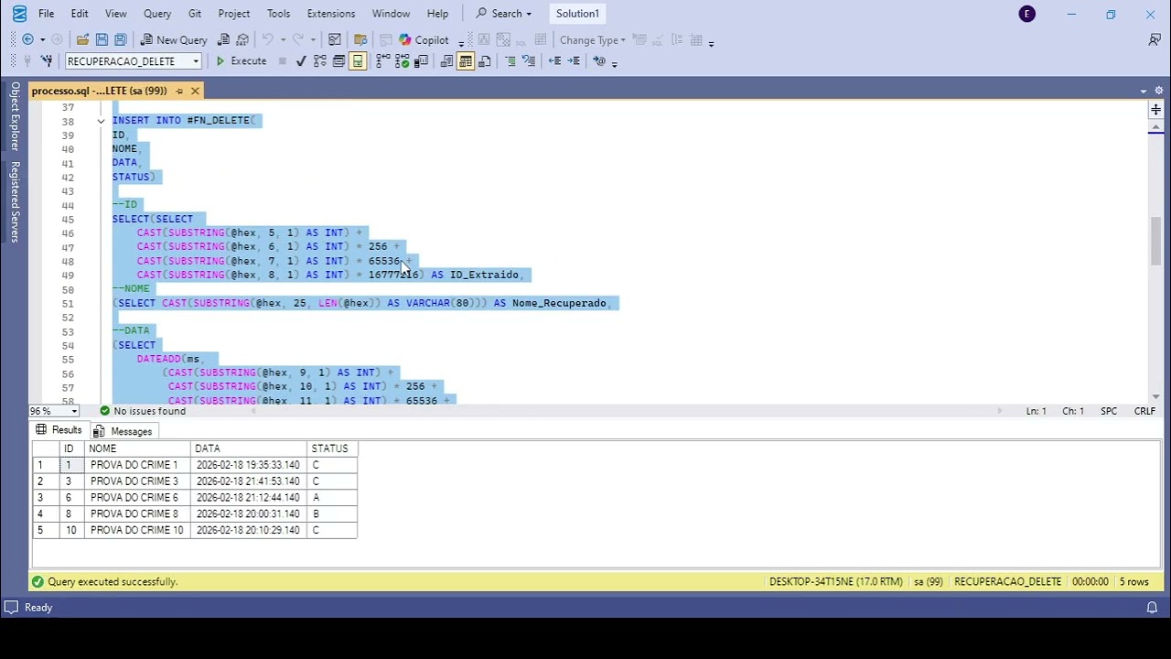Click the user account avatar E
This screenshot has height=659, width=1171.
pos(1027,14)
